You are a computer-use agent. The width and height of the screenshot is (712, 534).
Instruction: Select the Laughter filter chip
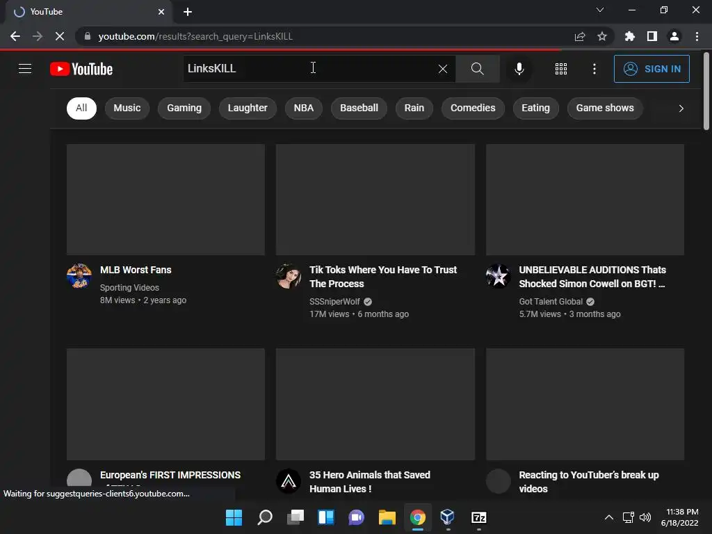[x=248, y=108]
